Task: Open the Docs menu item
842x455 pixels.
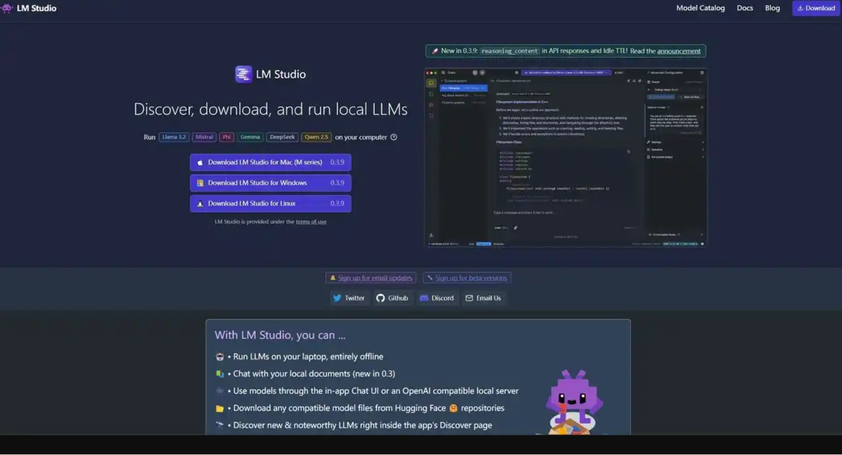Action: coord(745,8)
